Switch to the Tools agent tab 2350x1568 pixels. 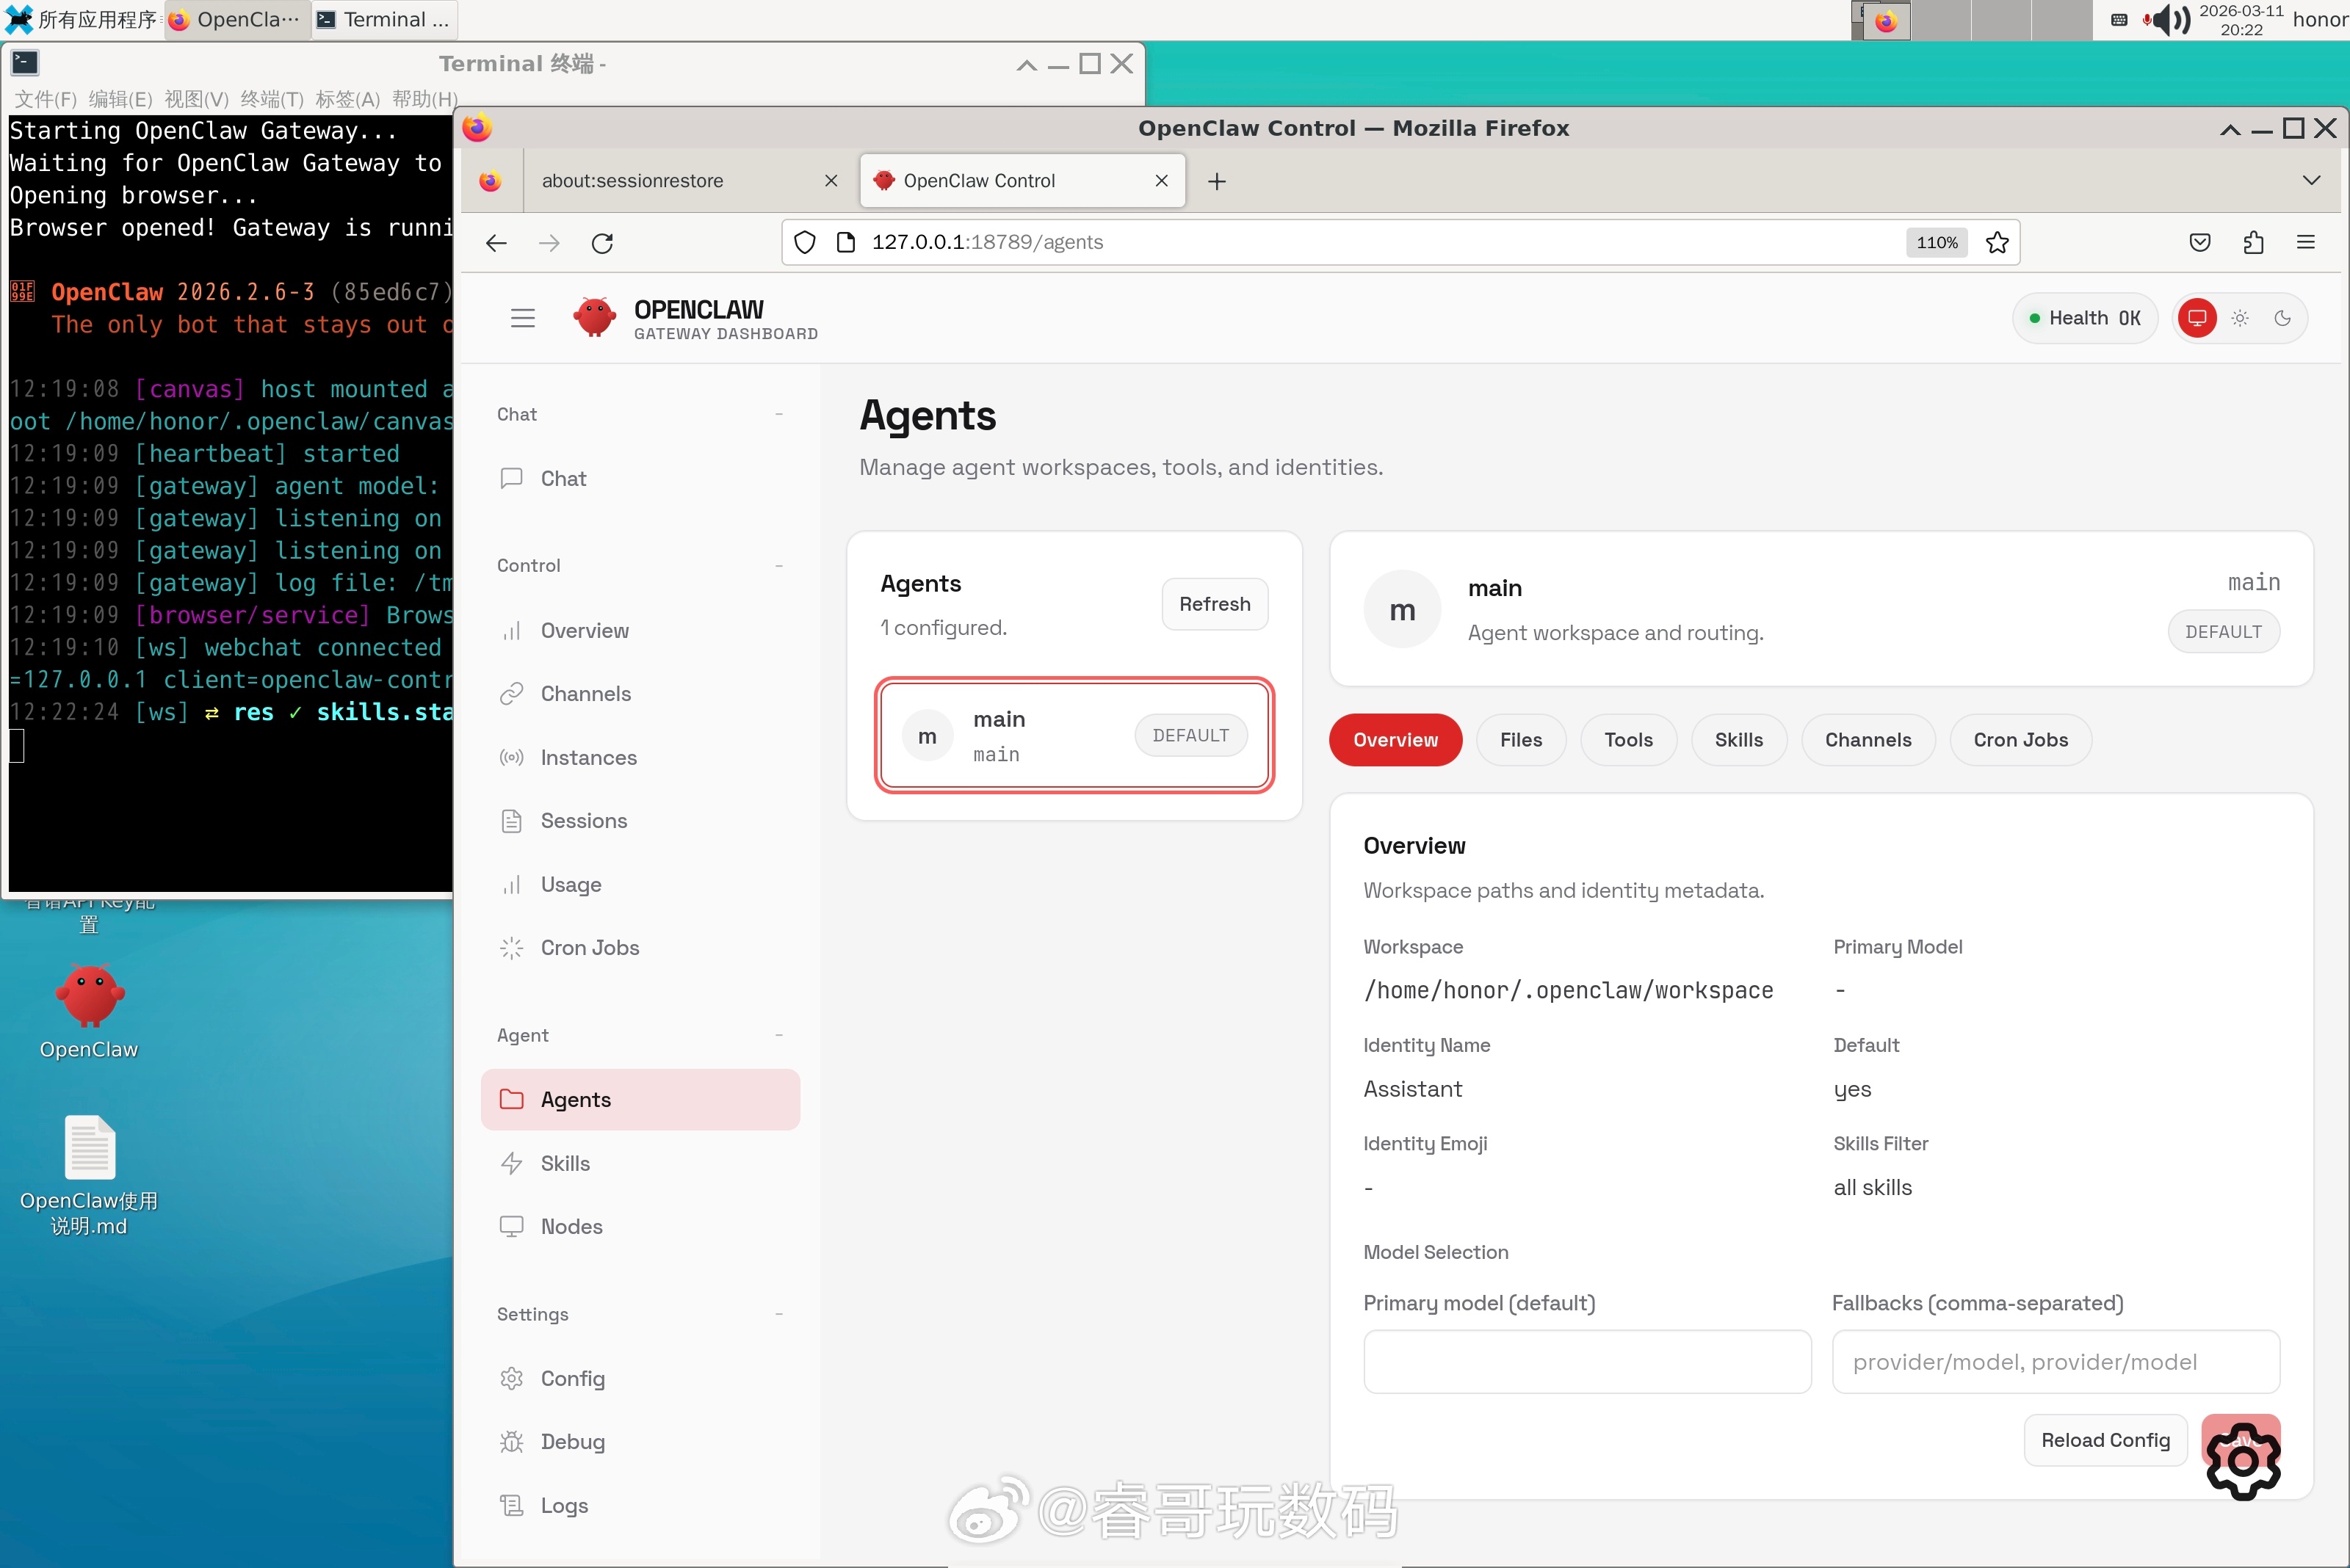tap(1627, 740)
